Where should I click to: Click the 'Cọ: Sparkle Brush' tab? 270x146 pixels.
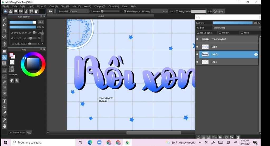pyautogui.click(x=17, y=133)
